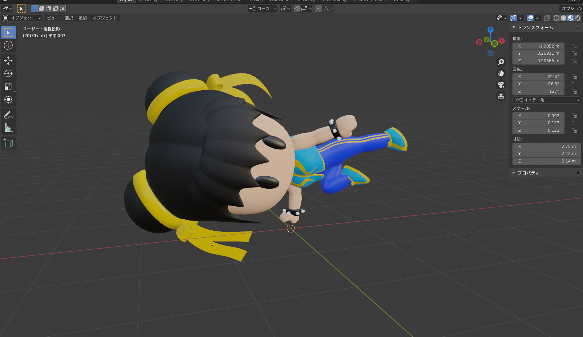The height and width of the screenshot is (337, 583).
Task: Switch to wireframe viewport shading
Action: pyautogui.click(x=556, y=18)
